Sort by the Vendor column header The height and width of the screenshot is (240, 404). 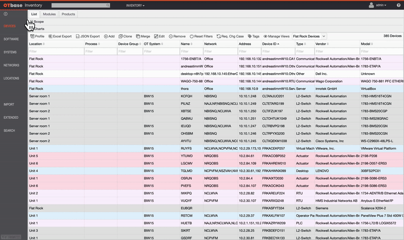tap(322, 44)
